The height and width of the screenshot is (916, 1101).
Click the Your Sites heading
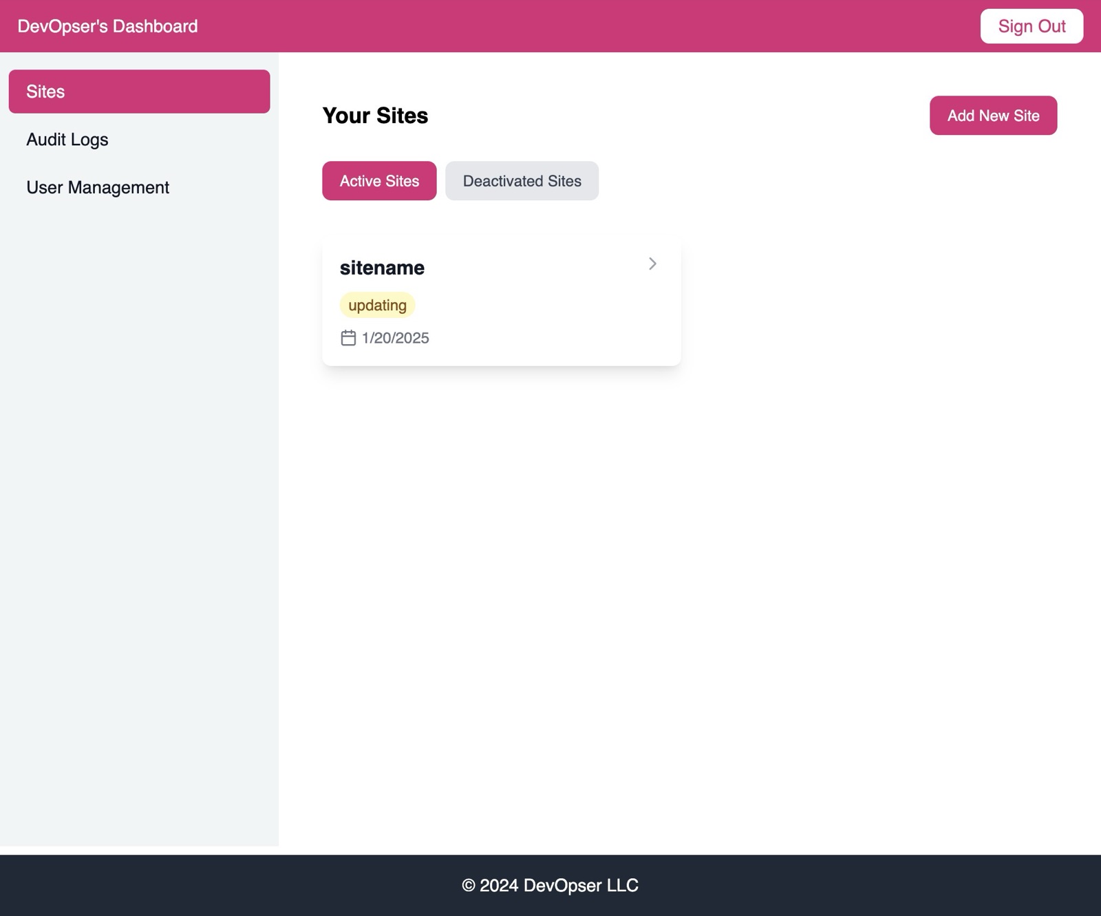[x=375, y=116]
